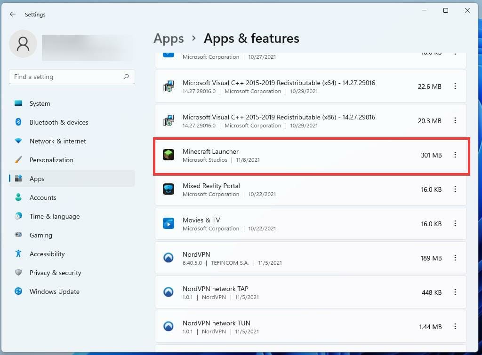Select the Accounts category
482x355 pixels.
pyautogui.click(x=72, y=197)
